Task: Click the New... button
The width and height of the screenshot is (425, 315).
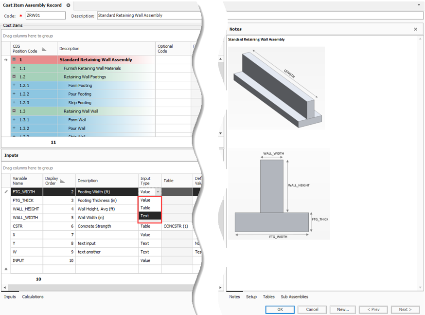Action: click(x=342, y=310)
